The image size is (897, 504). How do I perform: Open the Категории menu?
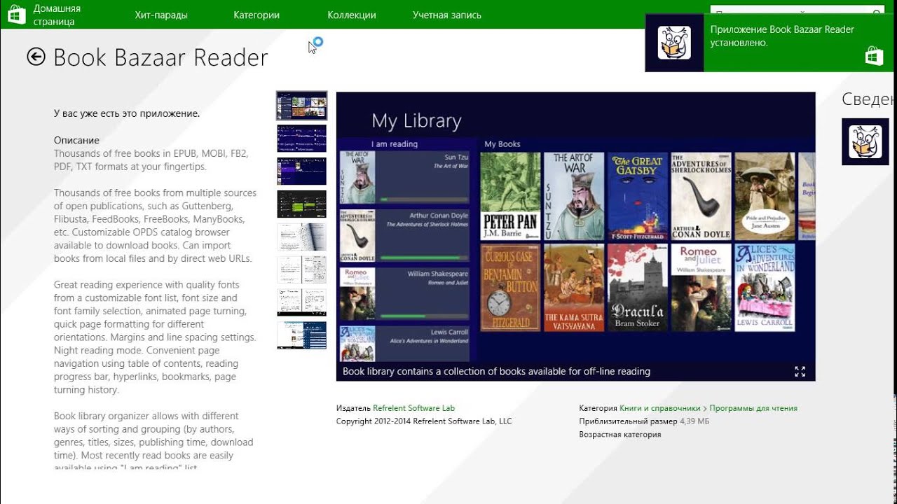tap(256, 15)
